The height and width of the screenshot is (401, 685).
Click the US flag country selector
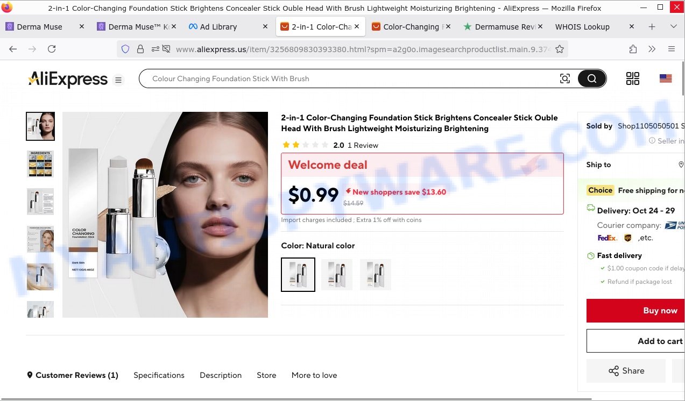click(666, 78)
